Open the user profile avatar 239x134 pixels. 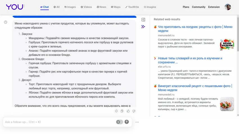point(228,7)
